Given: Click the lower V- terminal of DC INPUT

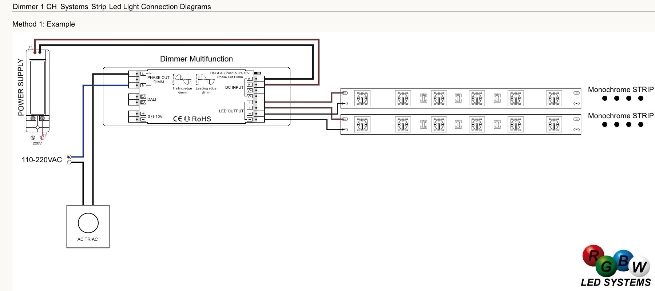Looking at the screenshot, I should (x=250, y=84).
